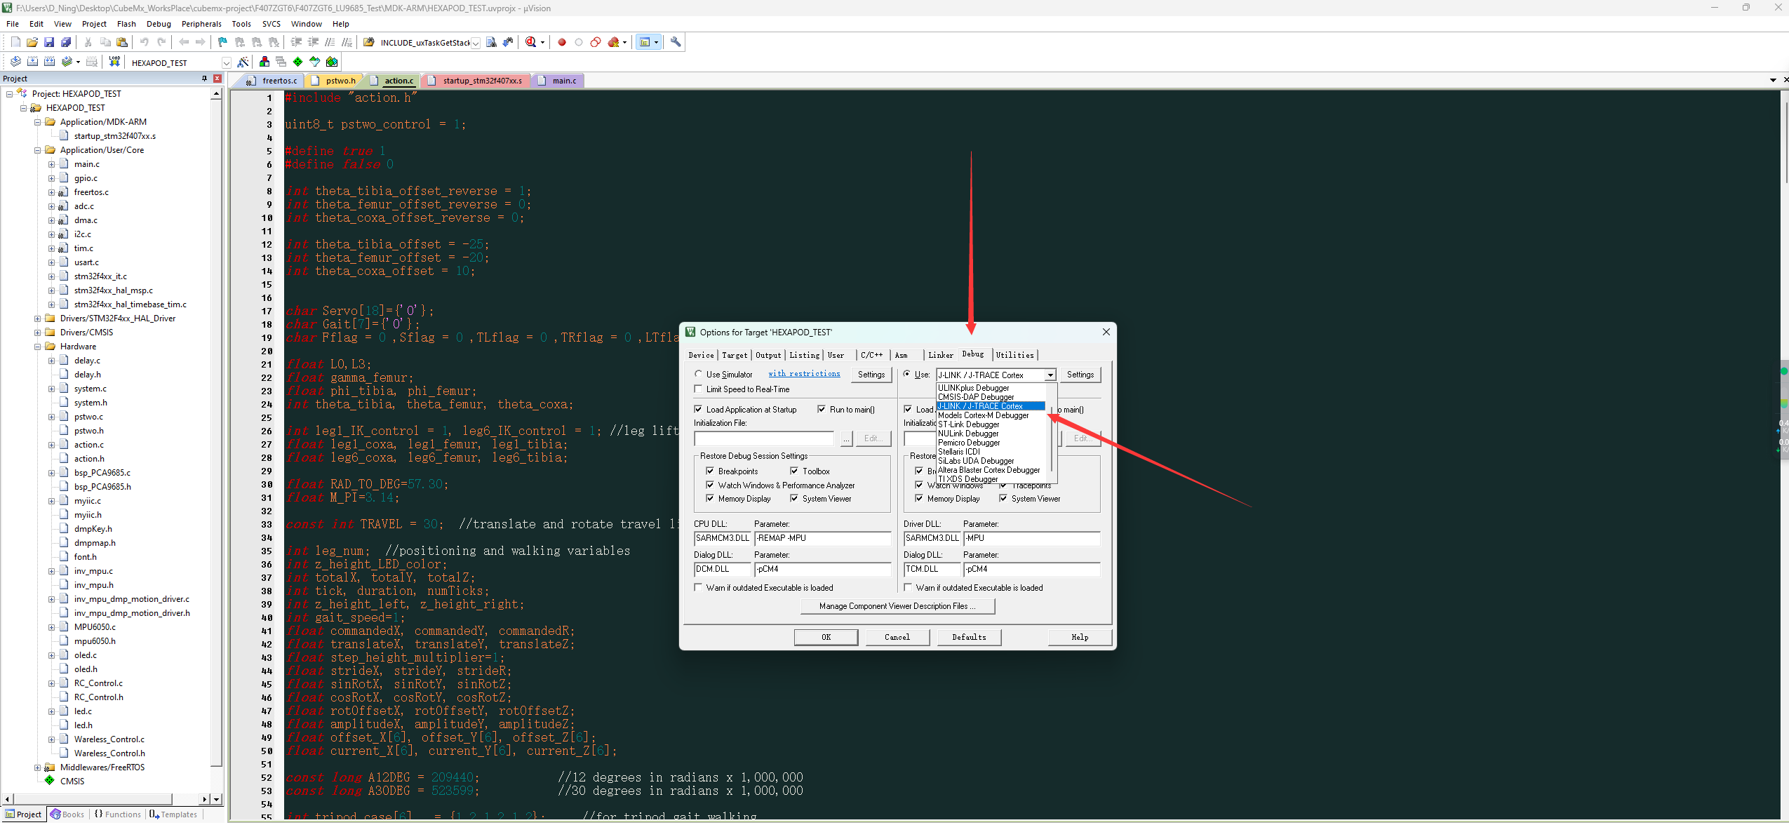
Task: Click the File Extensions and Books icon
Action: [x=264, y=62]
